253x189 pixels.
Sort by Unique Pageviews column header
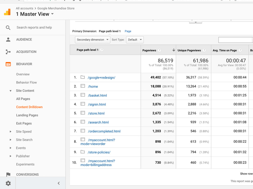click(189, 50)
